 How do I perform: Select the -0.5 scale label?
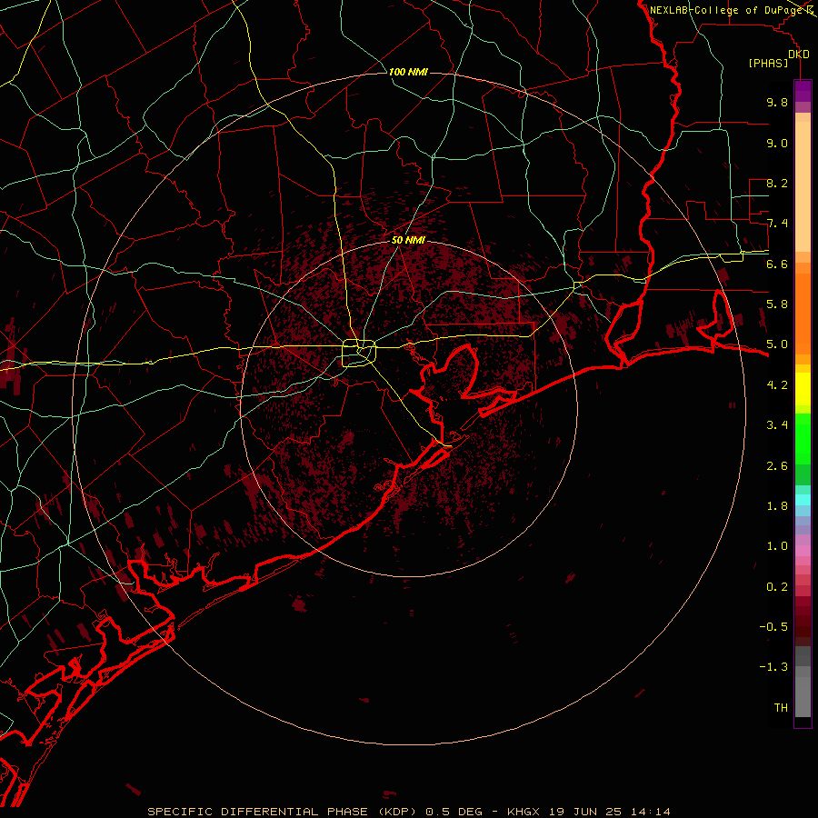coord(773,627)
